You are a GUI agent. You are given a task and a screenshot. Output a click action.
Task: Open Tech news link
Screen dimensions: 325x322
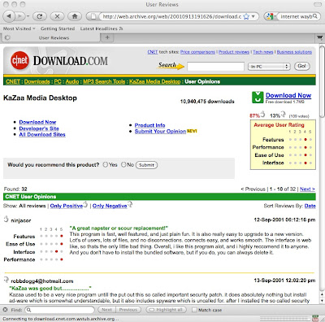[x=263, y=52]
